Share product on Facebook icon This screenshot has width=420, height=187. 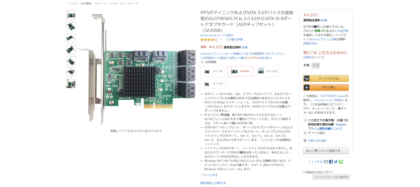click(x=331, y=162)
